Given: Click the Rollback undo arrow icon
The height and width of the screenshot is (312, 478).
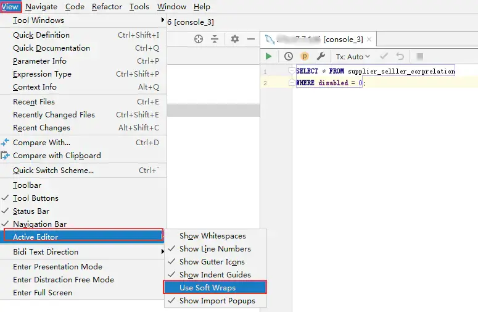Looking at the screenshot, I should [x=400, y=56].
